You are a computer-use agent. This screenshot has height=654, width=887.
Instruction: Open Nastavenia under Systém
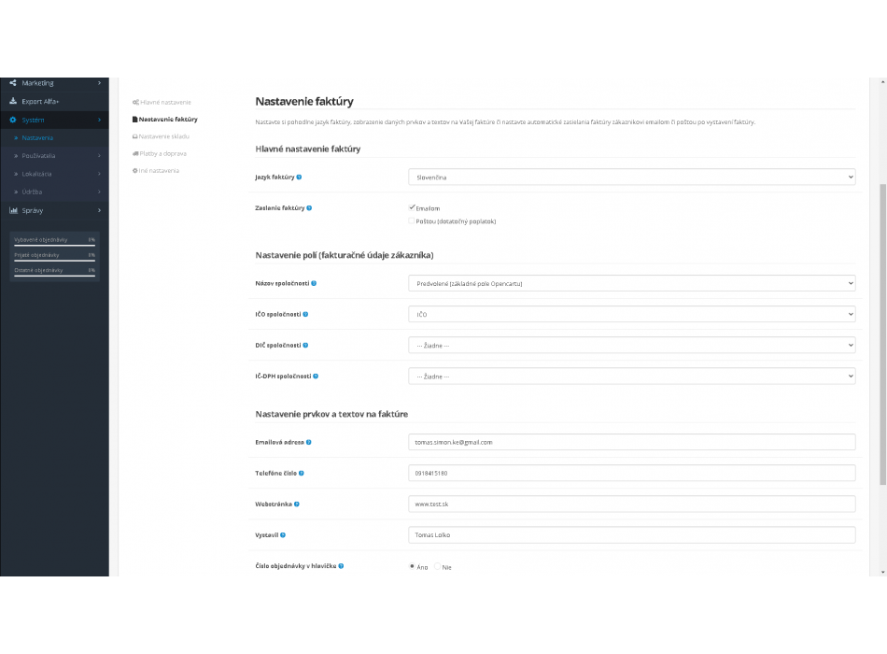coord(54,137)
